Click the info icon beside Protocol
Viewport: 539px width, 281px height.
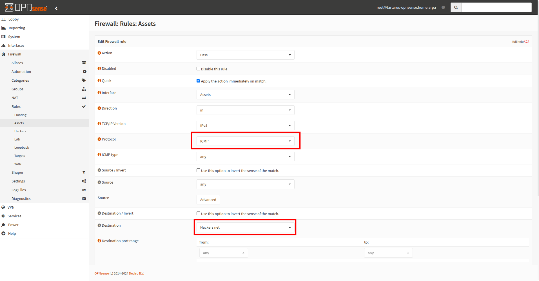tap(99, 139)
